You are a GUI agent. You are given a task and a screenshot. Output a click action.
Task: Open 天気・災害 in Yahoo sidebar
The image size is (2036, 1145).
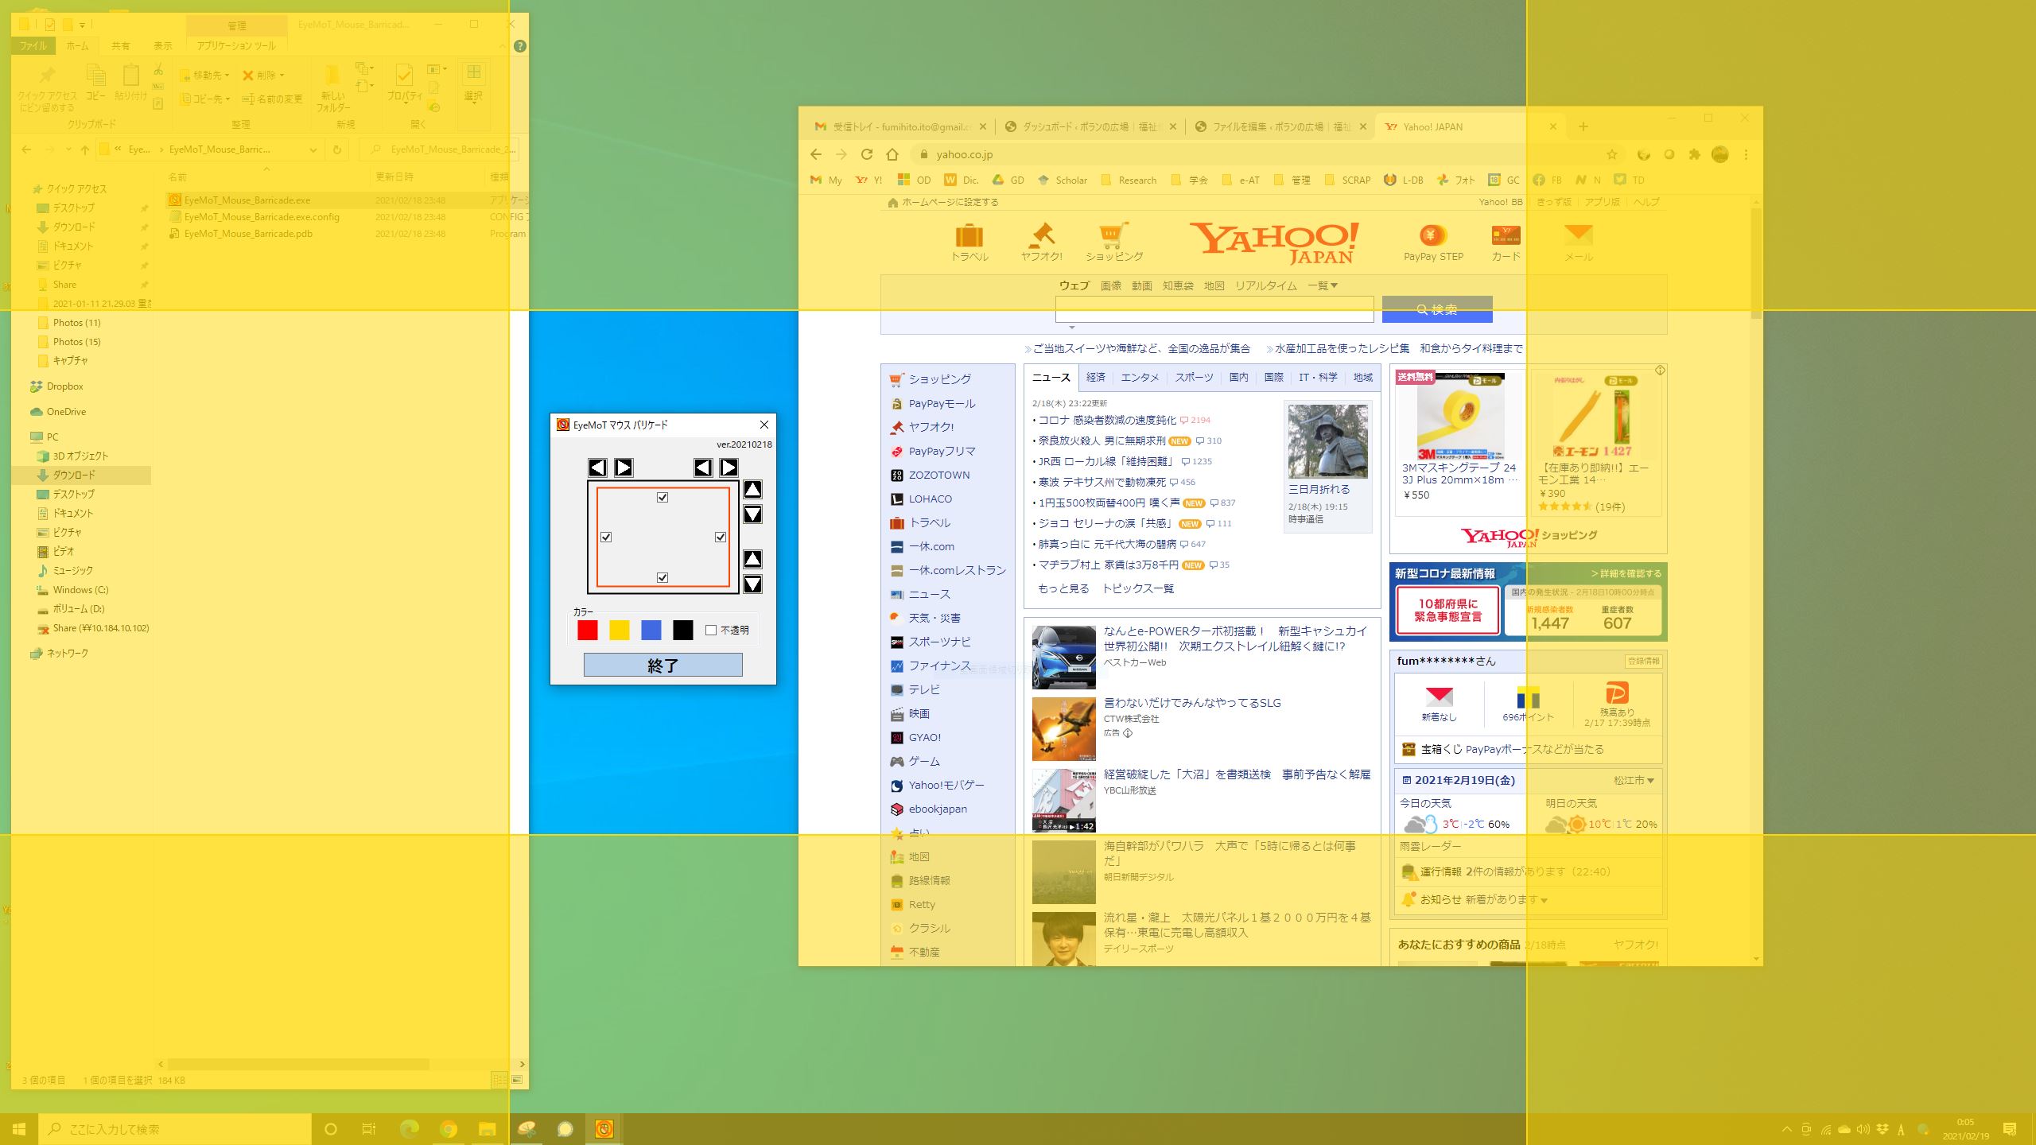click(x=934, y=618)
